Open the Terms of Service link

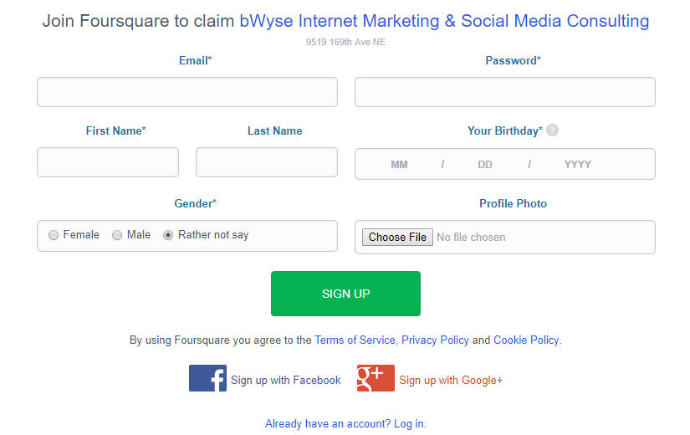355,340
